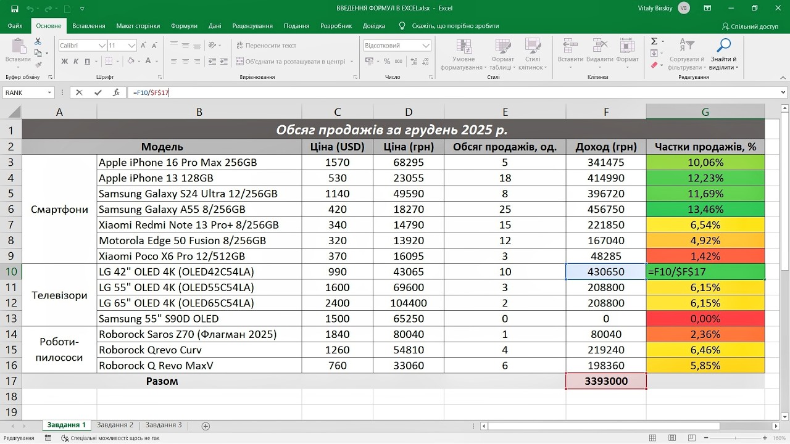The height and width of the screenshot is (444, 790).
Task: Click the Вставити cells icon in Клітинки
Action: [x=570, y=51]
